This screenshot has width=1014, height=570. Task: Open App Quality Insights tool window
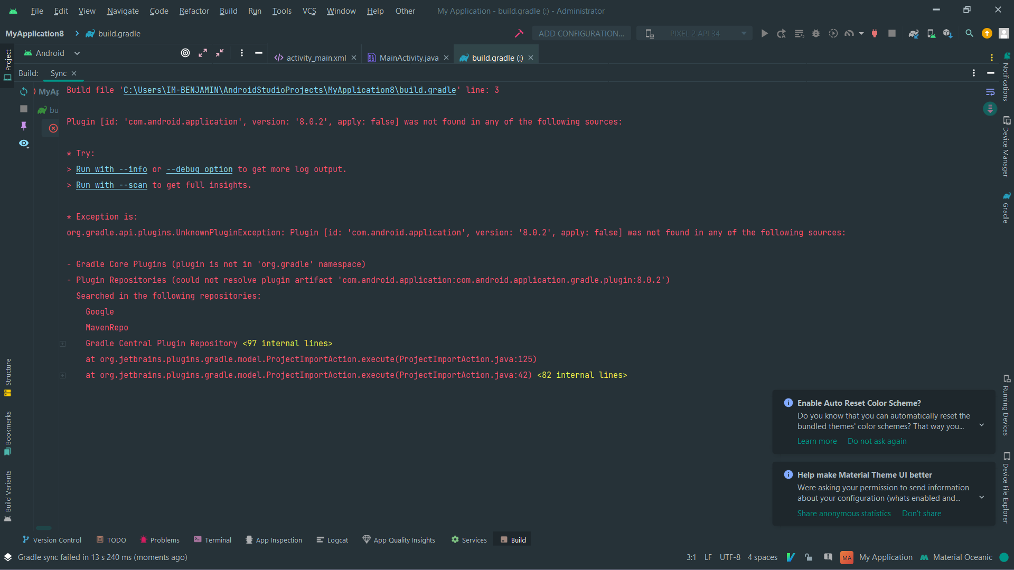point(399,540)
